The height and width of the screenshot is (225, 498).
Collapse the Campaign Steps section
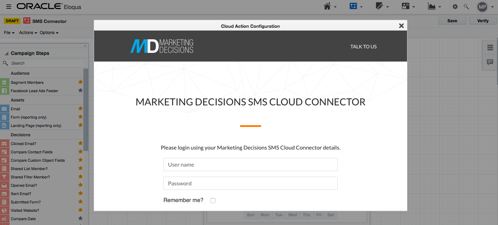click(7, 54)
